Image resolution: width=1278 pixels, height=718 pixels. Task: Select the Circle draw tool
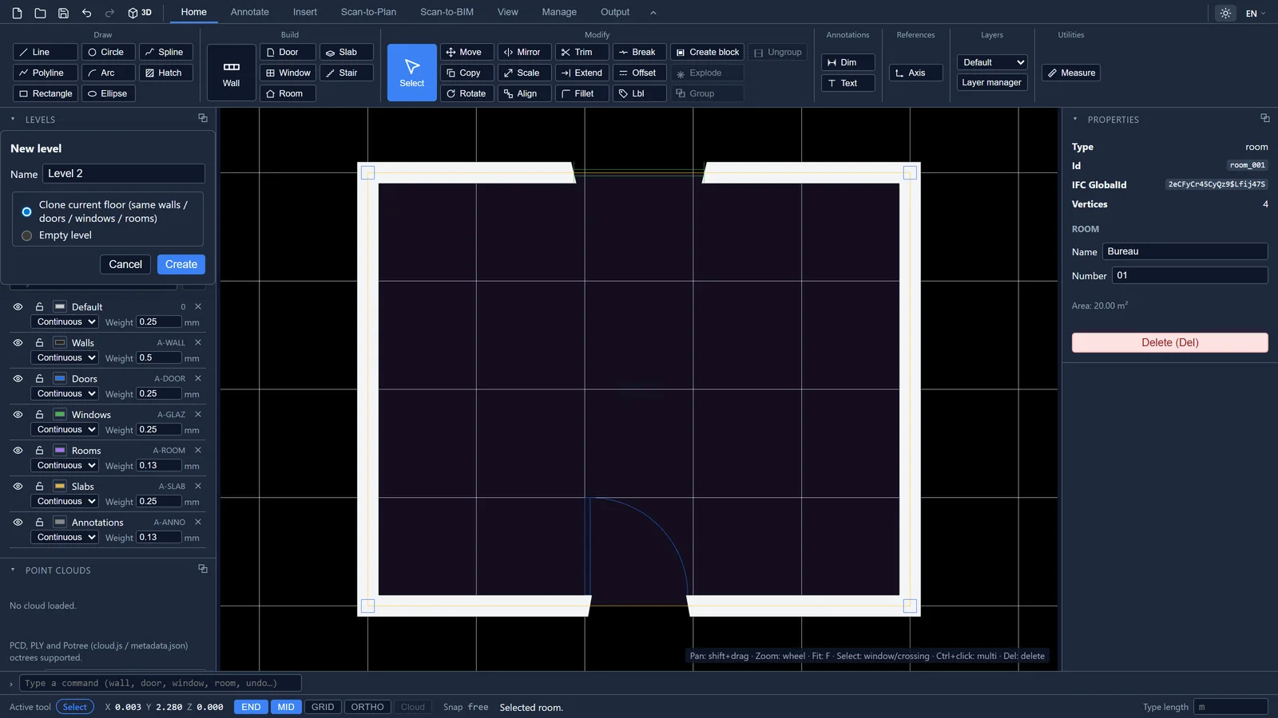pyautogui.click(x=109, y=52)
